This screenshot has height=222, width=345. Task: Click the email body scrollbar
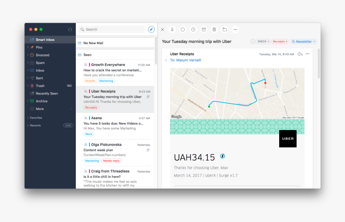tap(319, 63)
